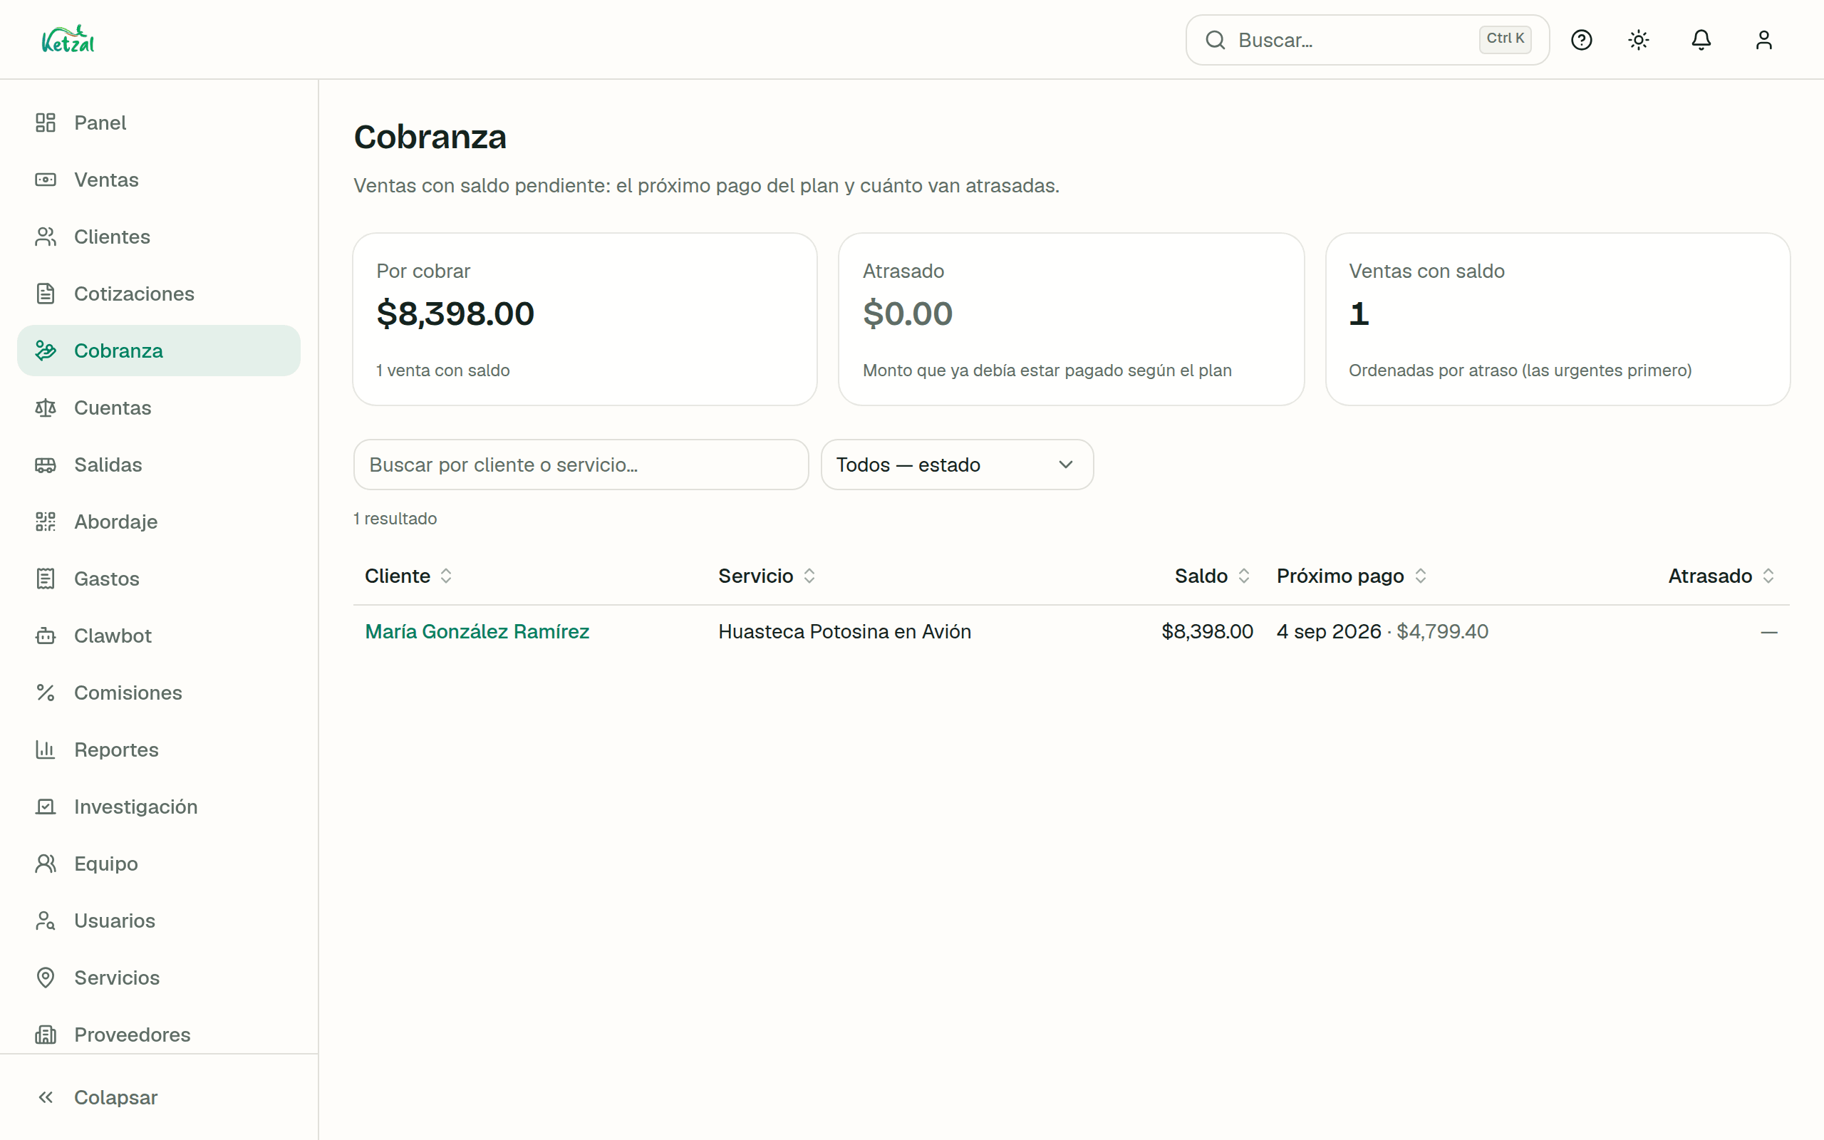Open the help question mark icon
This screenshot has height=1140, width=1824.
click(1581, 40)
